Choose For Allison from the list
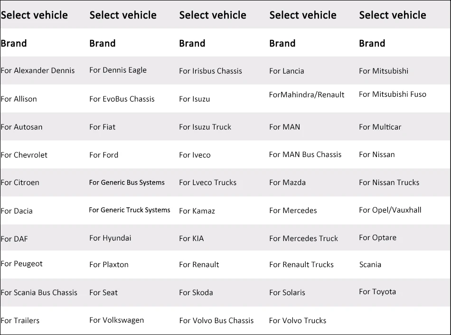This screenshot has height=335, width=451. coord(19,99)
